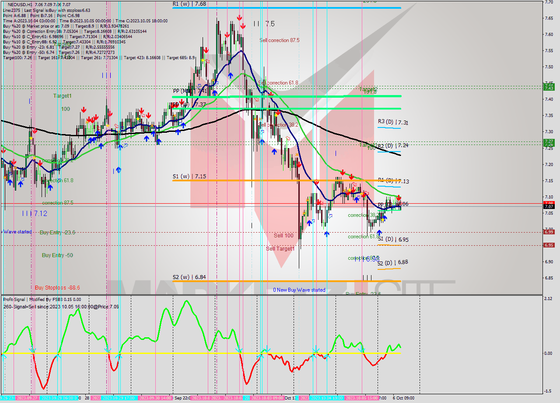Click the 'Buy Entry -23.6' label at left
This screenshot has width=560, height=403.
[57, 233]
